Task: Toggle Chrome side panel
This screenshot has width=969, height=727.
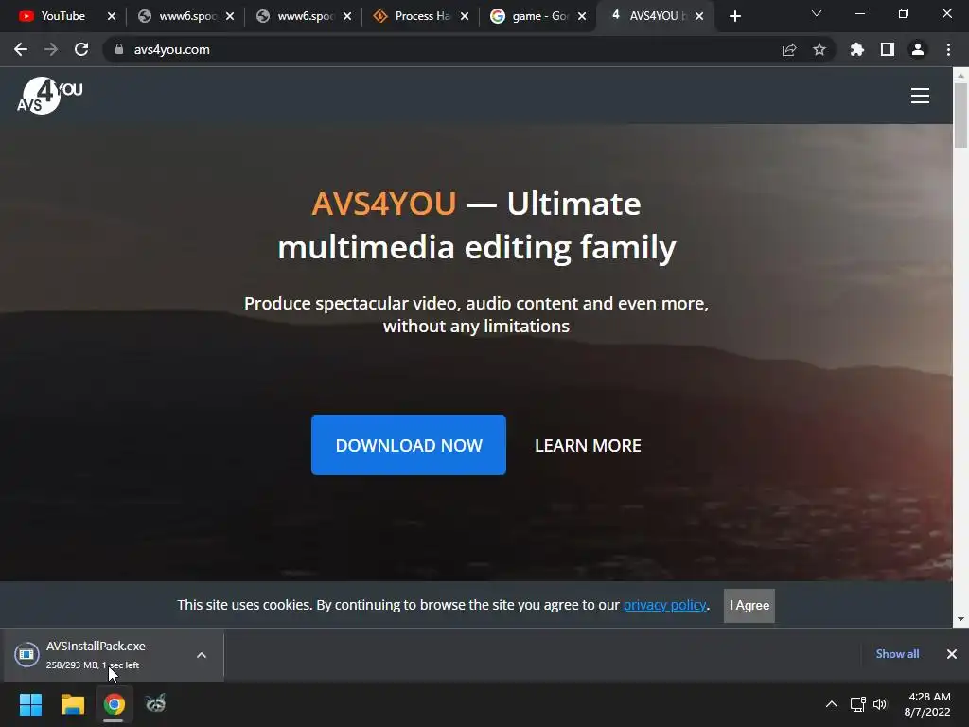Action: (x=888, y=49)
